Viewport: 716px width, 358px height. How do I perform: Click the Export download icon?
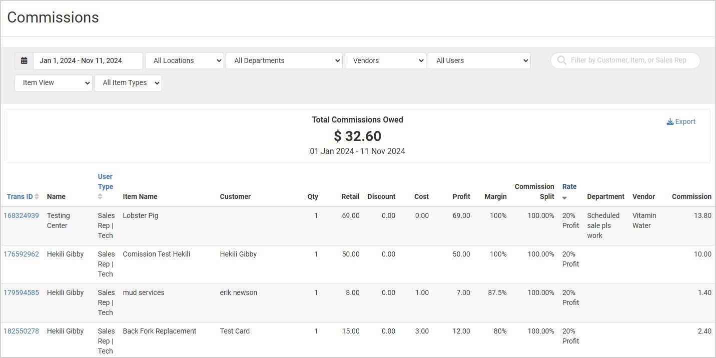(x=670, y=121)
